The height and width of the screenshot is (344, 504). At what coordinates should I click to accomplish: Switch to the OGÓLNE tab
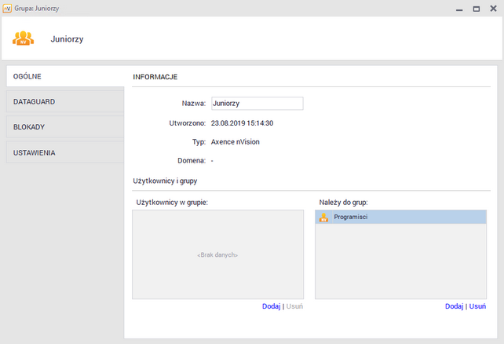click(x=64, y=76)
